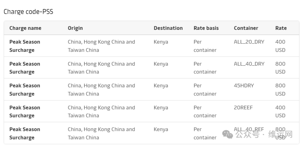Image resolution: width=301 pixels, height=147 pixels.
Task: Select the Charge name column header
Action: pyautogui.click(x=25, y=28)
